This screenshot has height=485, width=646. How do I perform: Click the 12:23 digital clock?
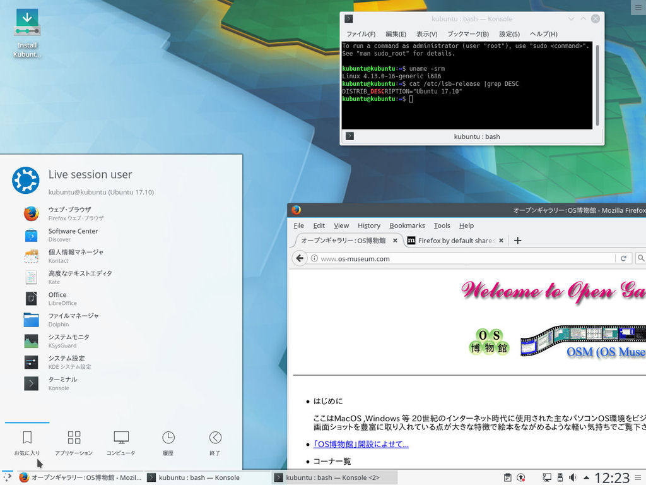pos(612,477)
